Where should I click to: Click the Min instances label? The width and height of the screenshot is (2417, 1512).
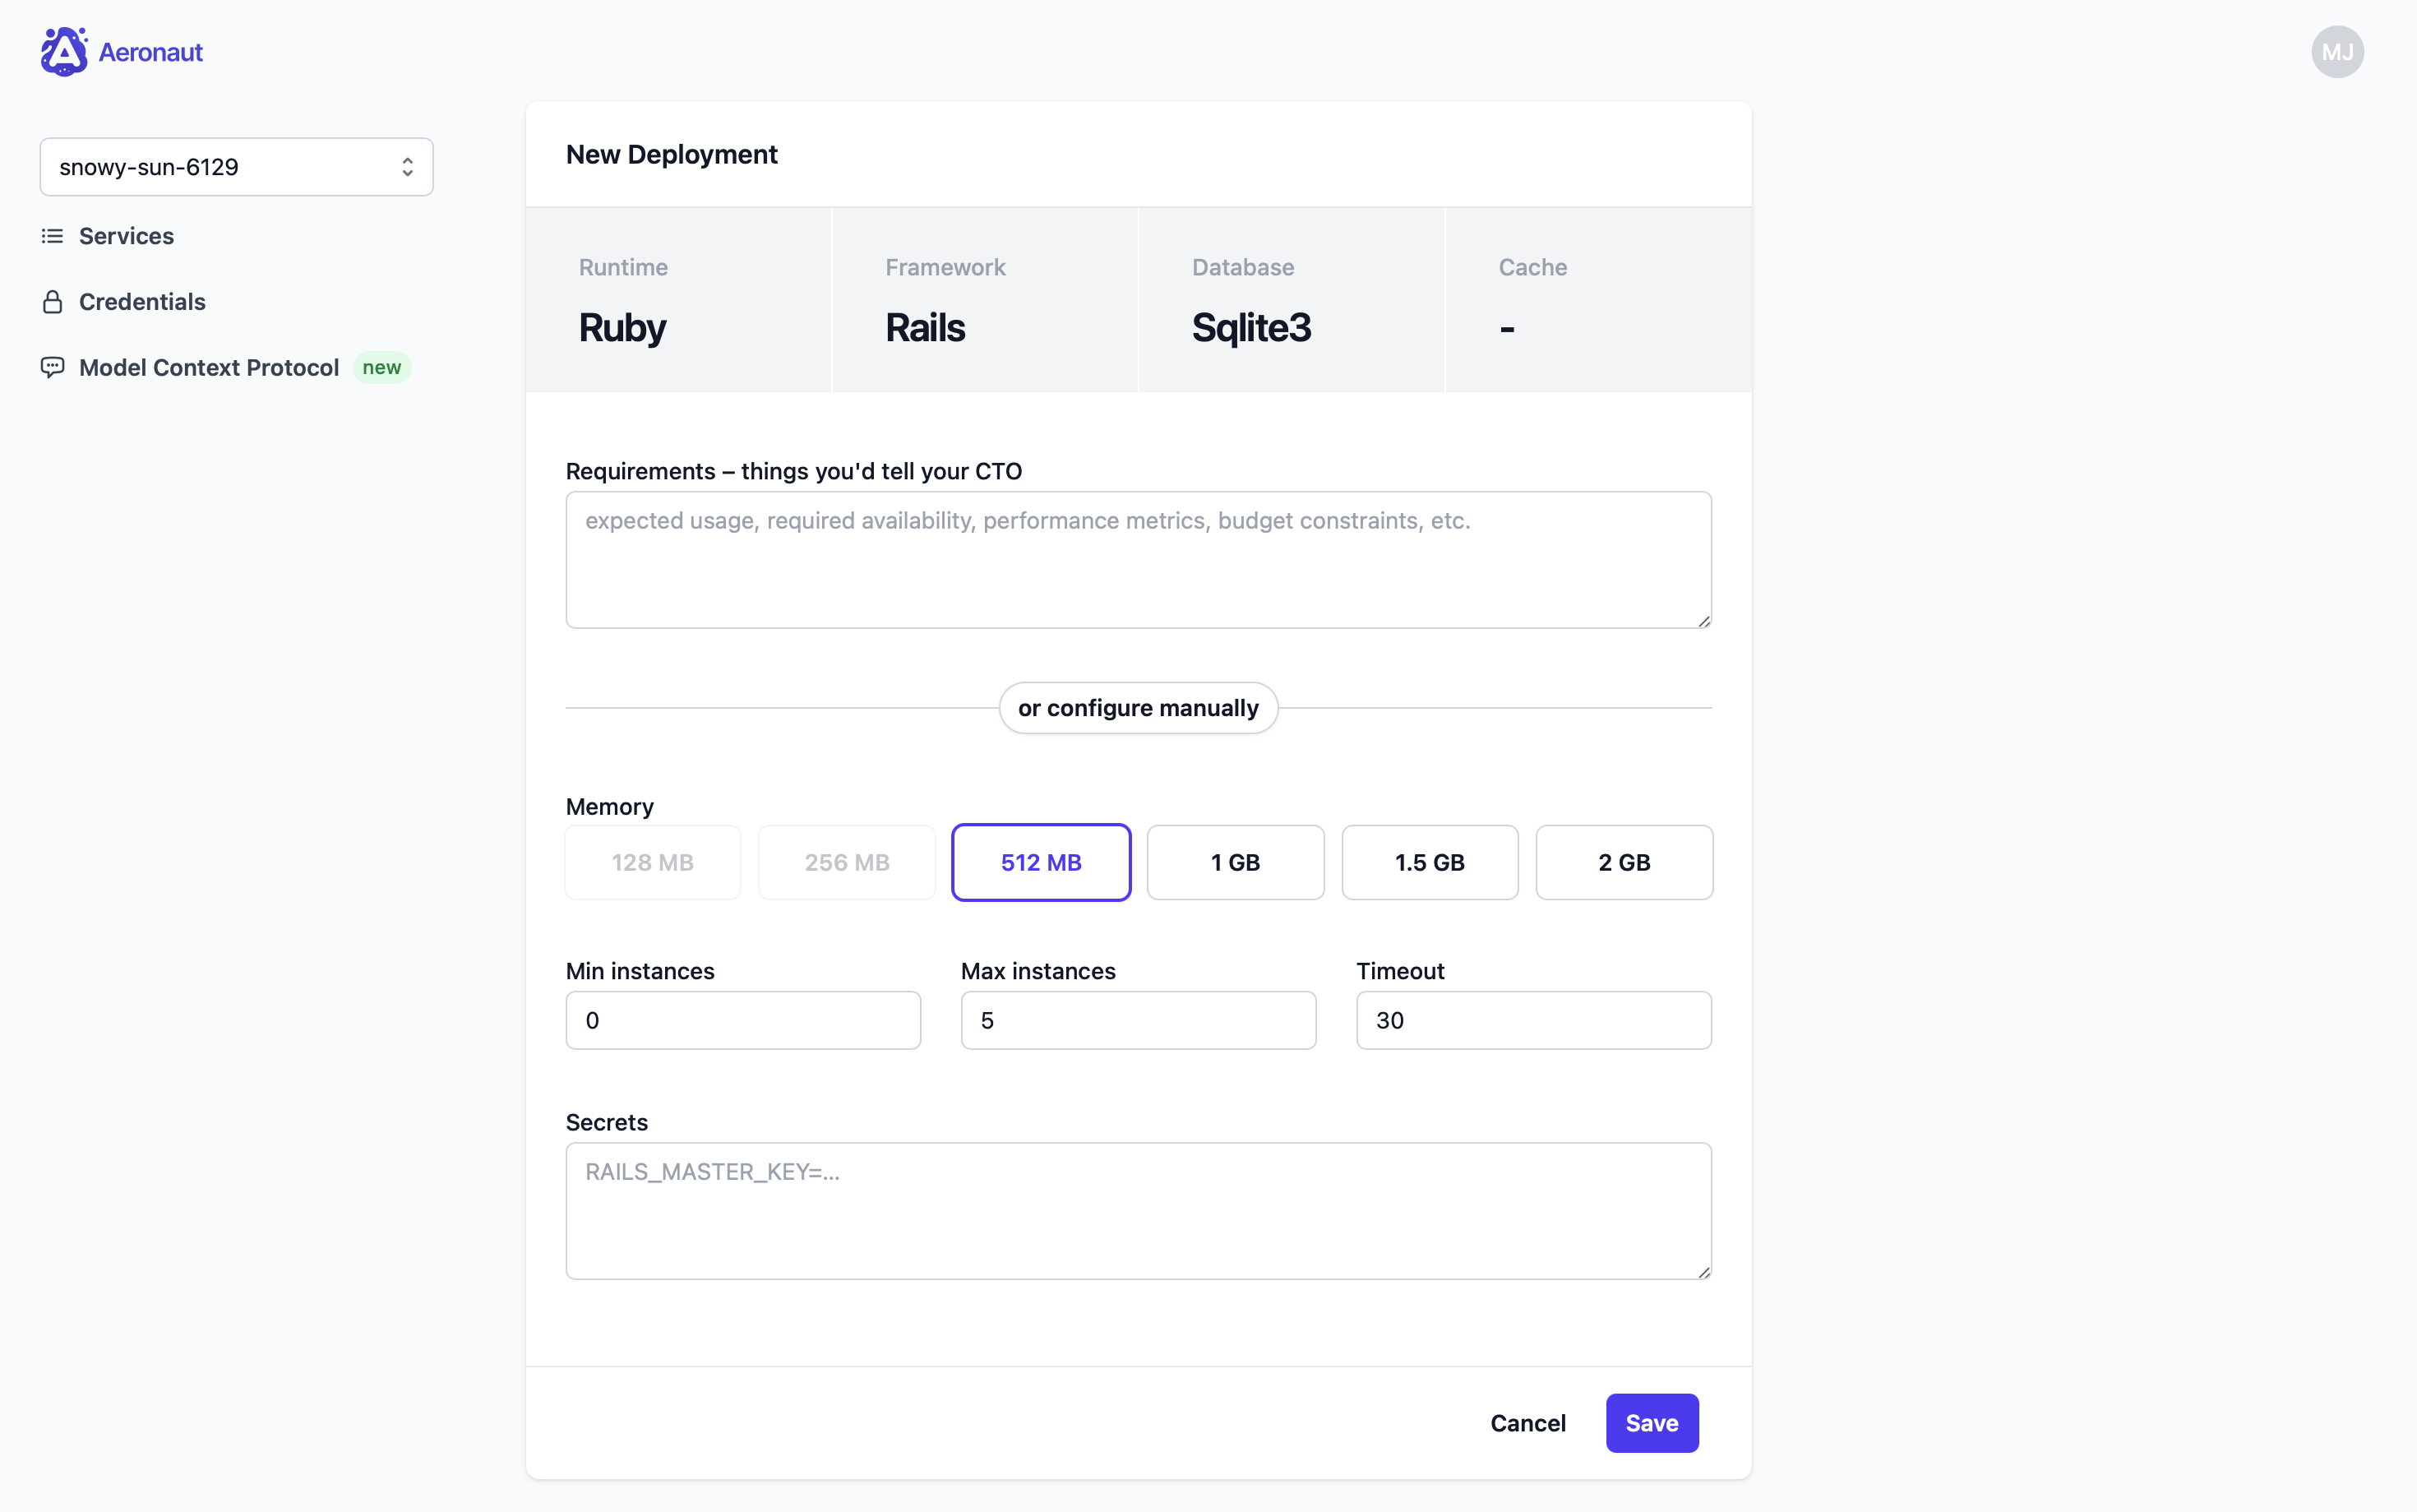point(640,971)
